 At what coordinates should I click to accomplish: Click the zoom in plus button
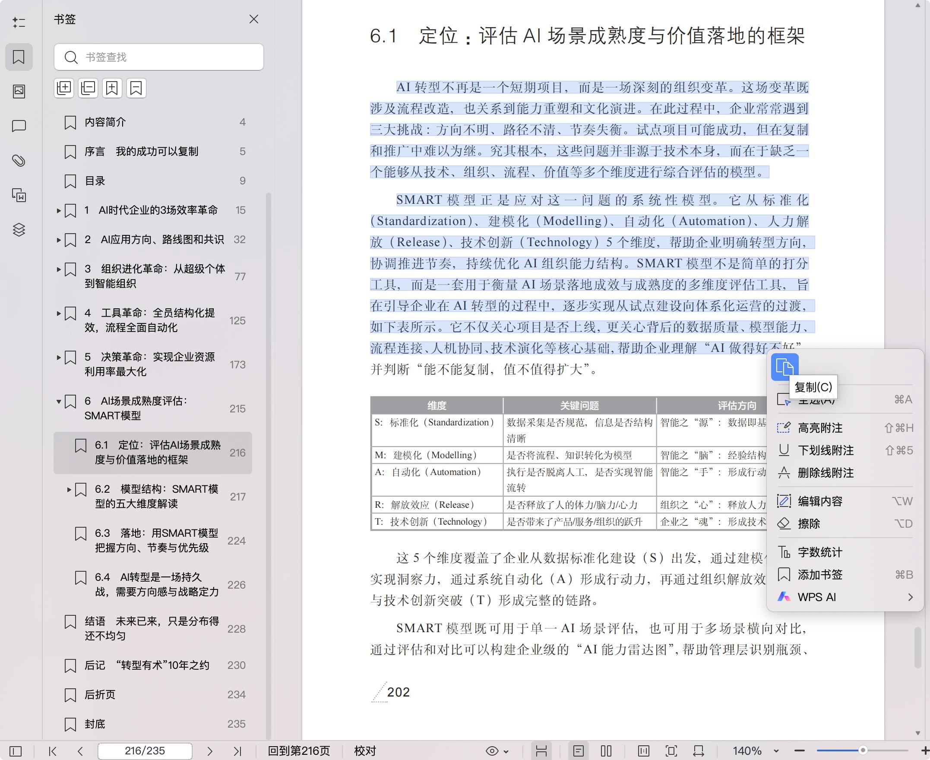(925, 751)
